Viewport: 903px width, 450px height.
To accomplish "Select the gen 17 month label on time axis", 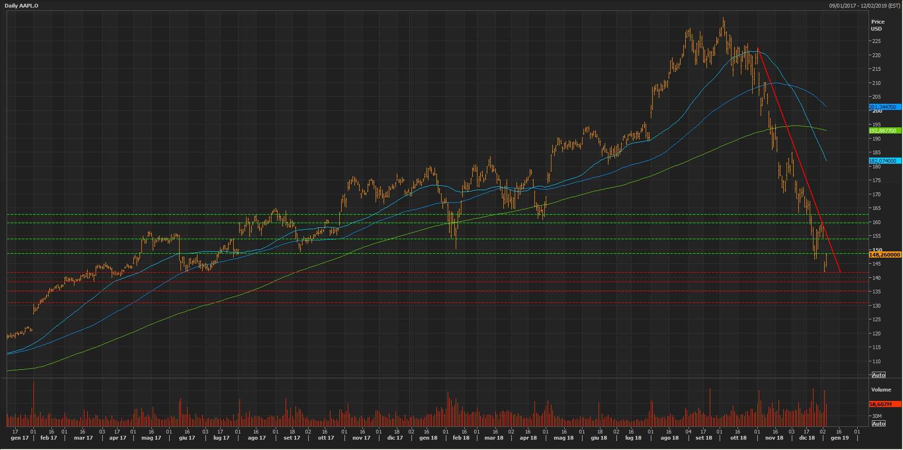I will click(x=19, y=438).
